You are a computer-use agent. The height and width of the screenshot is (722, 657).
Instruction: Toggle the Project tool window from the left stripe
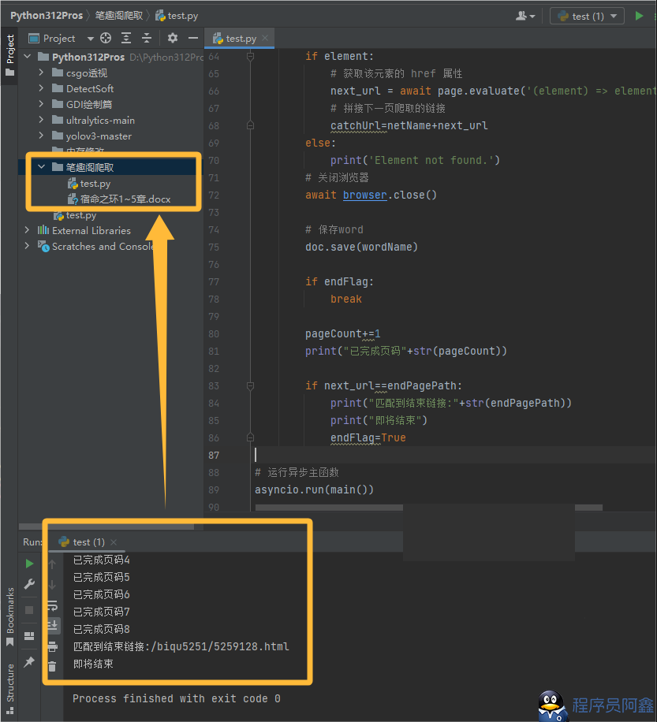pos(9,56)
